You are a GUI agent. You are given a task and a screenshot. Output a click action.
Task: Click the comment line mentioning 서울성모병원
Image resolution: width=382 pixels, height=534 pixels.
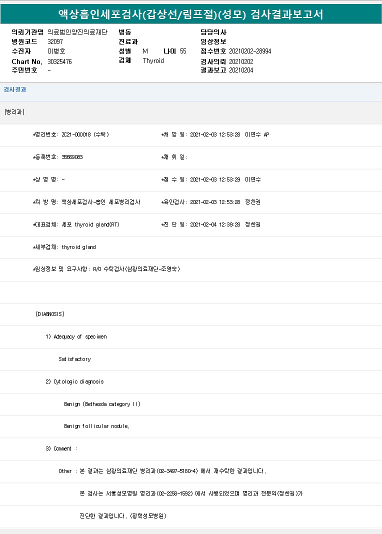pos(191,493)
